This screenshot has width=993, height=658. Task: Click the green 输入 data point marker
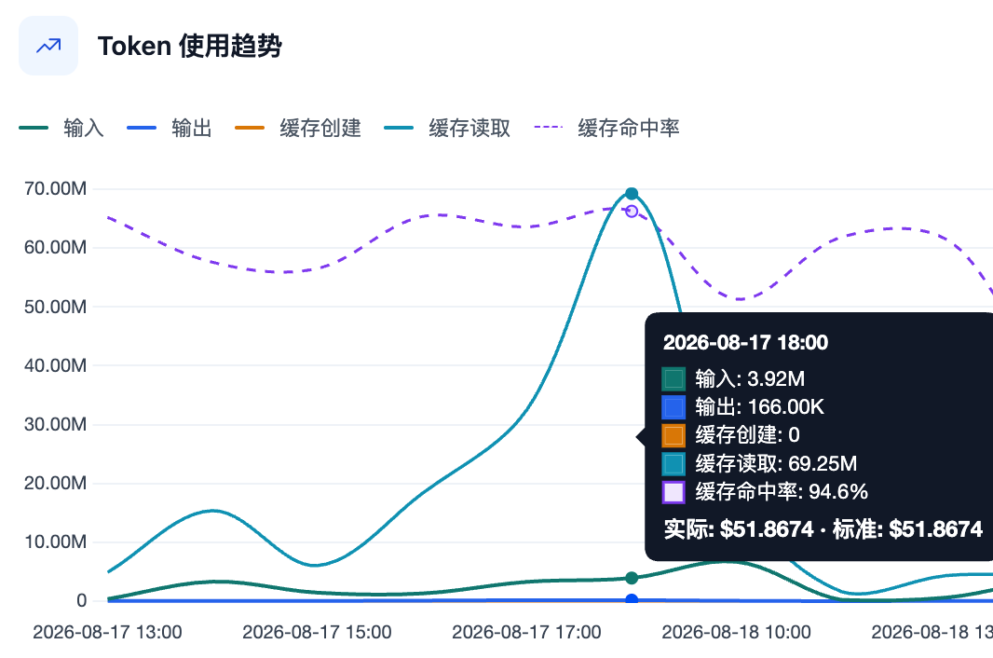(x=632, y=578)
